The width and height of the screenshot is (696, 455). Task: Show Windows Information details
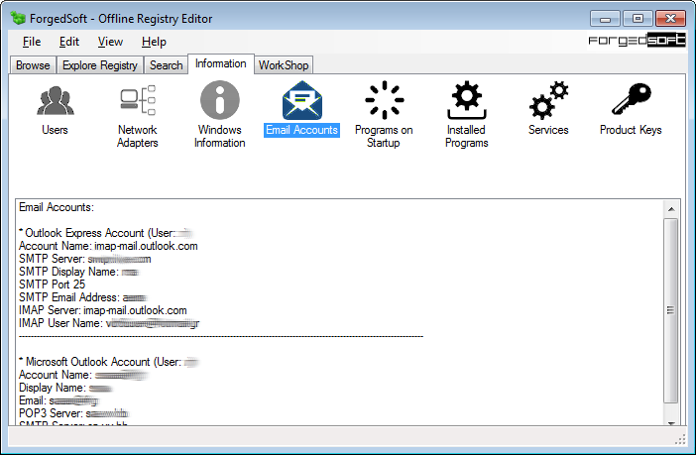pos(220,100)
